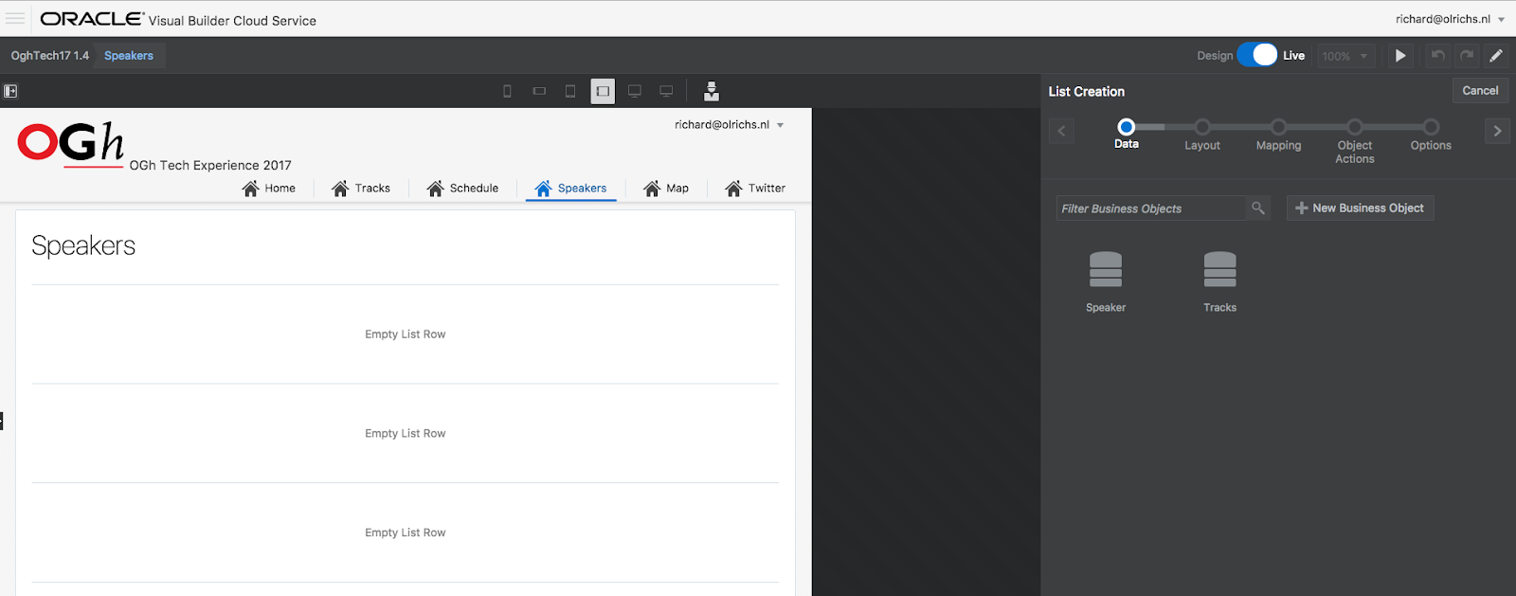This screenshot has width=1516, height=596.
Task: Click the Oracle Visual Builder Cloud Service title
Action: click(178, 20)
